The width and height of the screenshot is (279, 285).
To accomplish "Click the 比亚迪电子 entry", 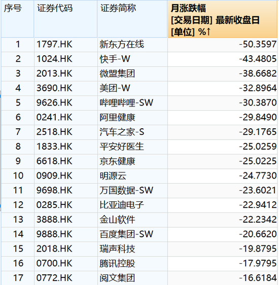I will point(122,205).
